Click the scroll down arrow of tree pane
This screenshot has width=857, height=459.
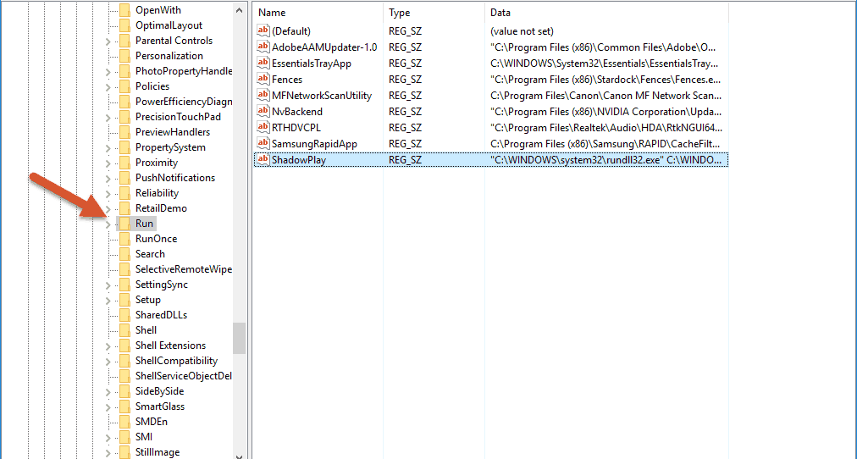click(240, 456)
